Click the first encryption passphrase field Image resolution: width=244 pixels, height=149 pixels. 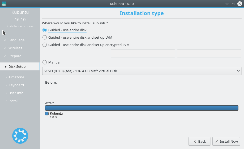click(143, 53)
